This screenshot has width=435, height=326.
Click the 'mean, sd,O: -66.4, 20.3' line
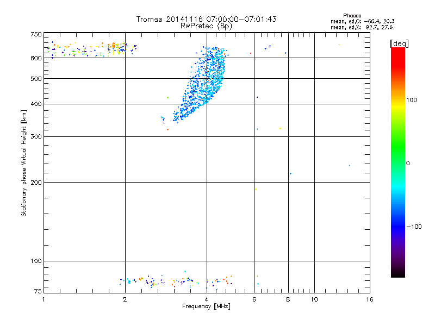362,21
